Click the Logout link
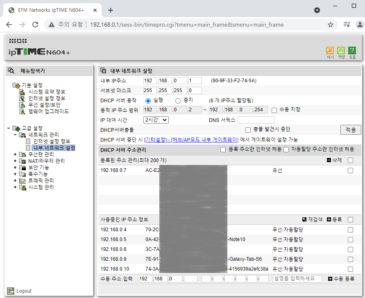Screen dimensions: 365x298 (24, 291)
